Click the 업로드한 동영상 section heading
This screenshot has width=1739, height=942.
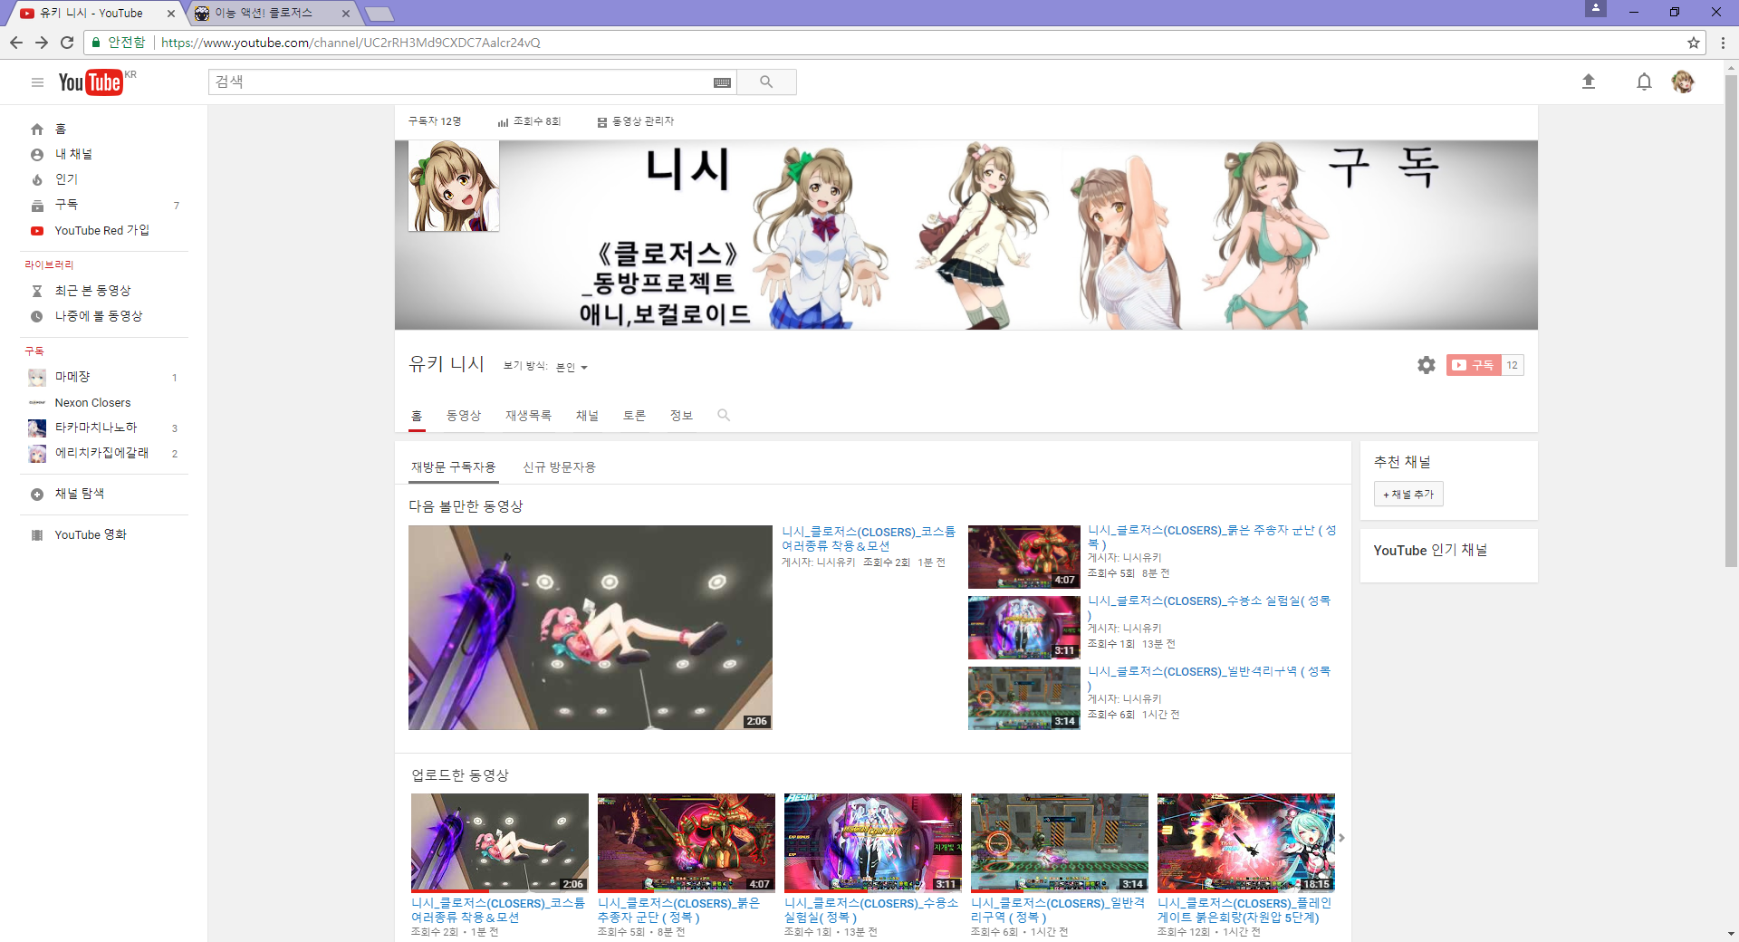[460, 775]
